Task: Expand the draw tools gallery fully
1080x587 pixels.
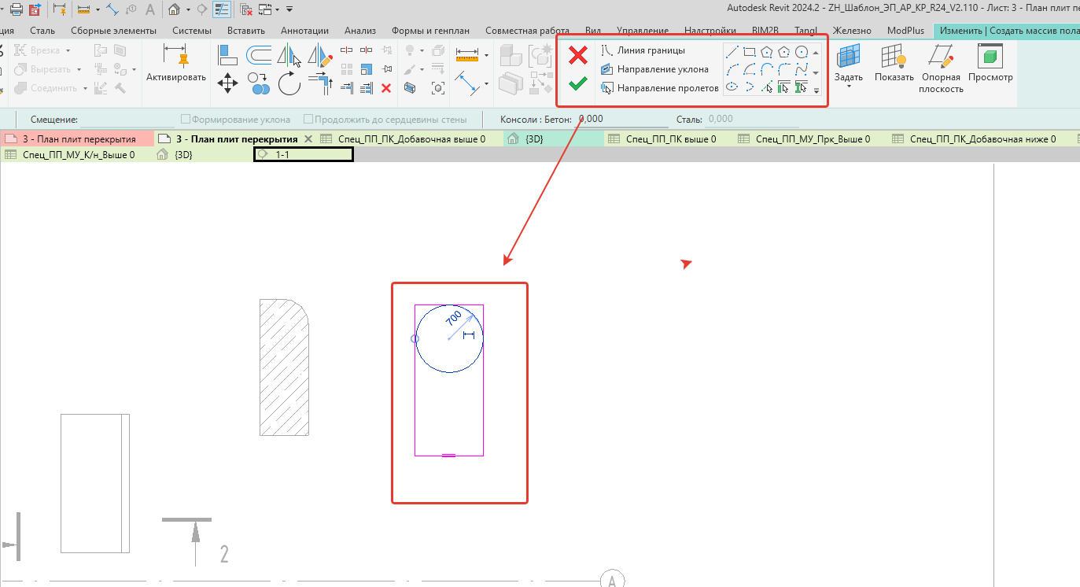Action: click(816, 90)
